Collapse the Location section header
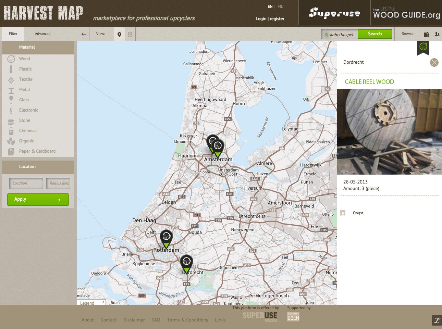Viewport: 442px width, 329px height. pos(38,167)
